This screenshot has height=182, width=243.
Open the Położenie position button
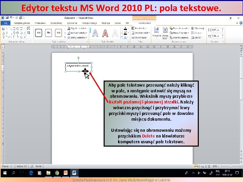[157, 32]
